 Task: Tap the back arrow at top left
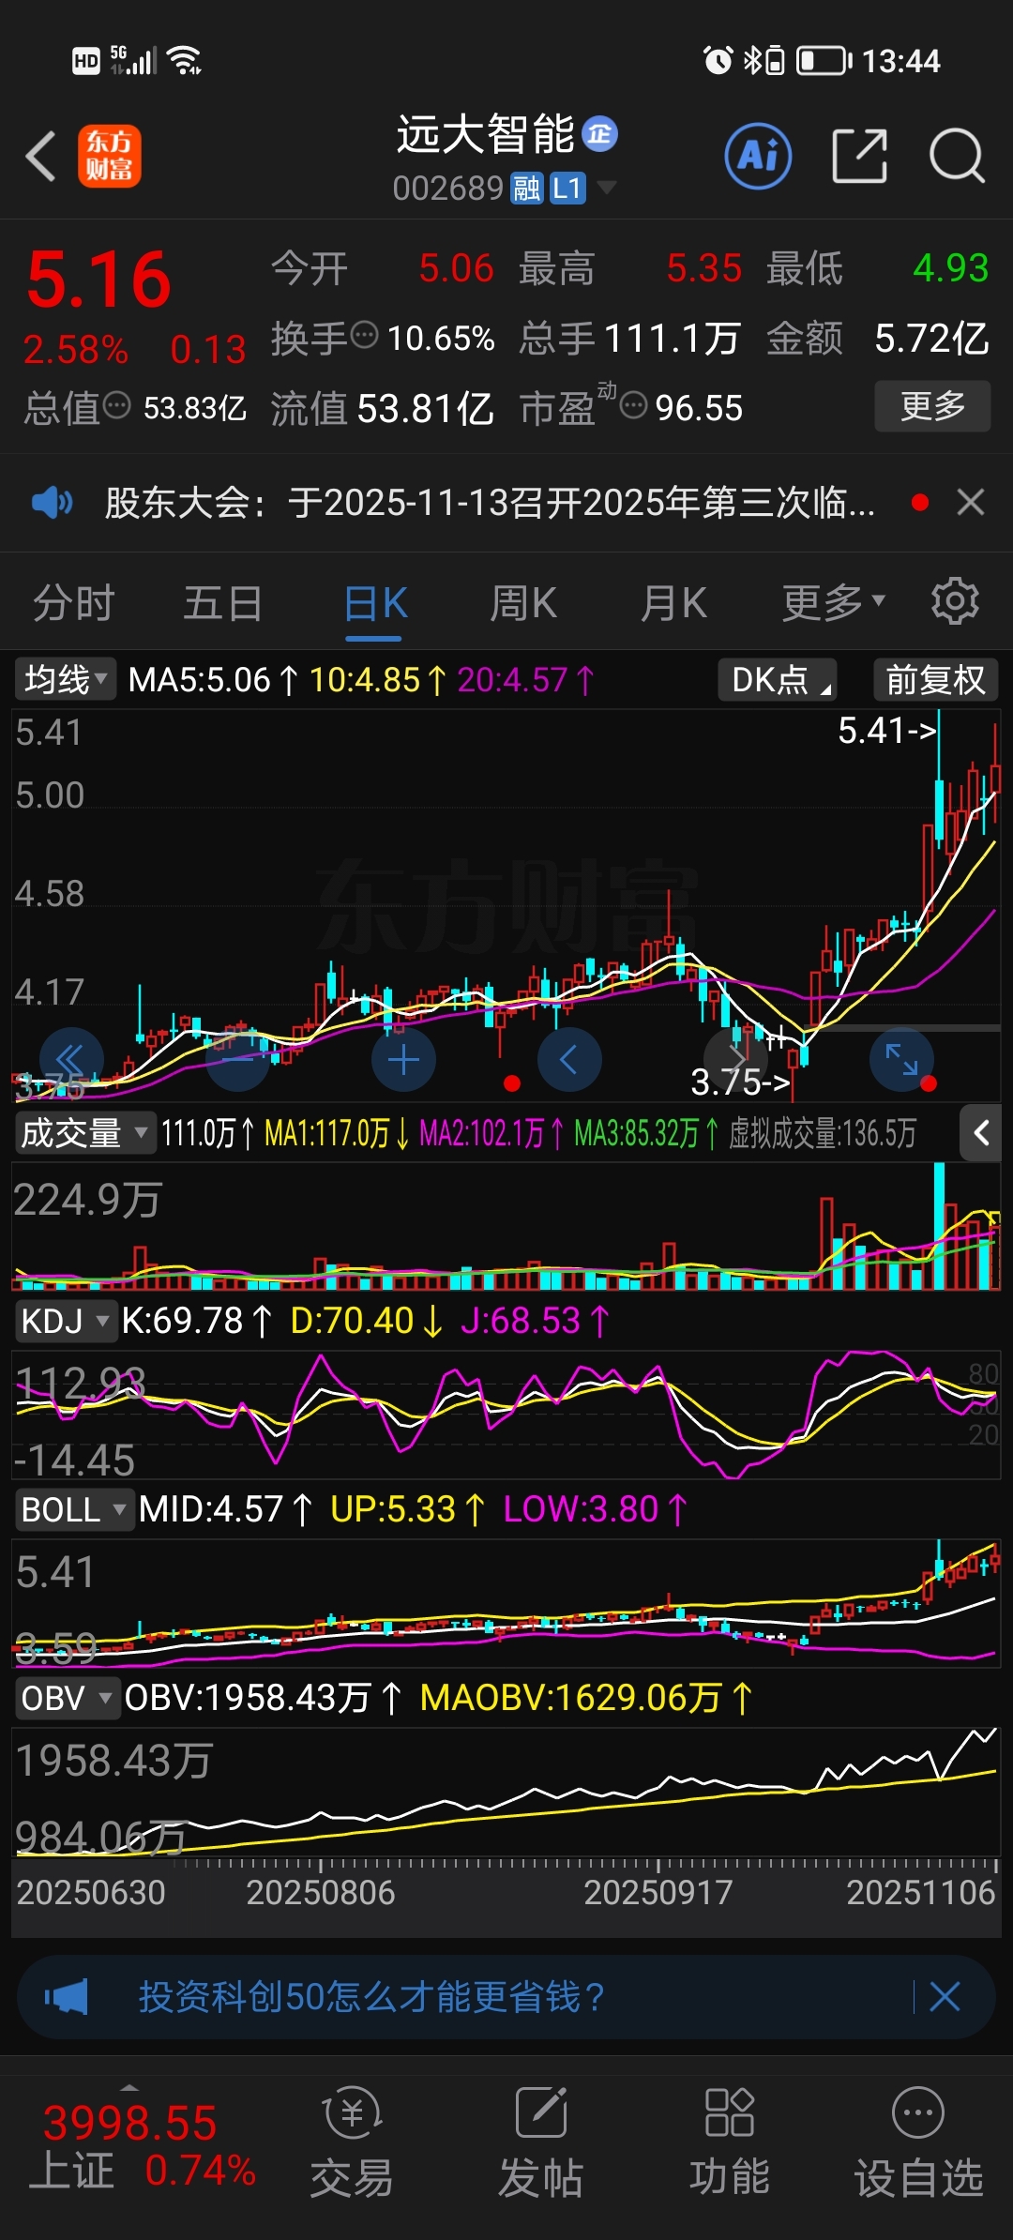[40, 156]
